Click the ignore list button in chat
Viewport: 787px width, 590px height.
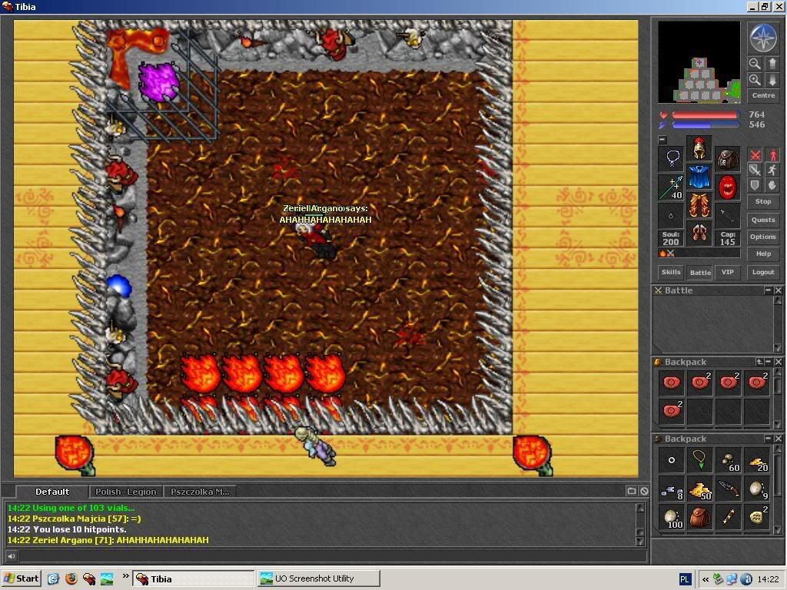coord(644,491)
